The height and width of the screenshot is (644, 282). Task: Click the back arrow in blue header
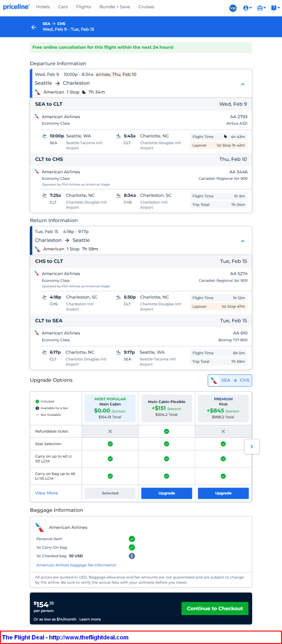point(34,27)
